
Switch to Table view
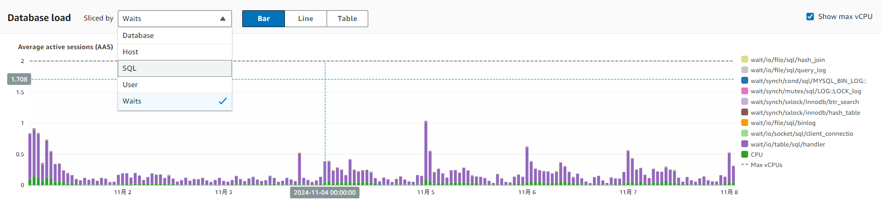click(347, 18)
